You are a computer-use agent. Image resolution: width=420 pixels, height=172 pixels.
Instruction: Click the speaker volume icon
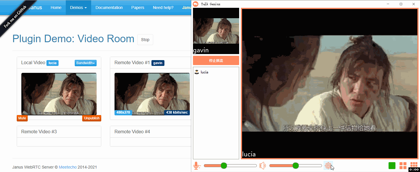pos(262,166)
